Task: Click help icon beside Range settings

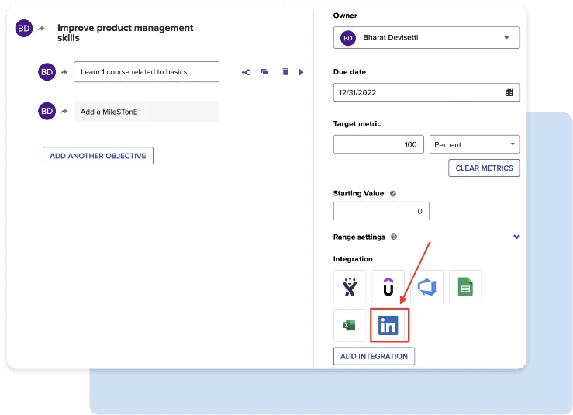Action: click(x=394, y=237)
